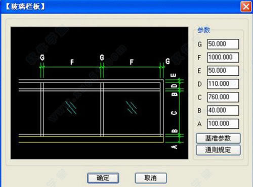Click the glass railing preview diagram
Viewport: 253px width, 187px height.
click(99, 93)
